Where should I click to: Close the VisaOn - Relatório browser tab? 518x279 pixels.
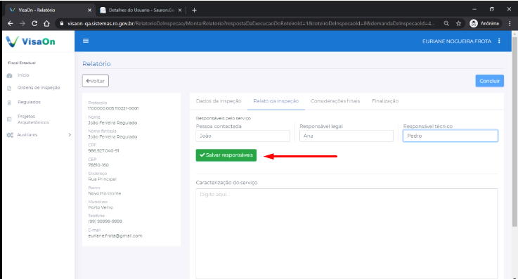click(x=89, y=11)
